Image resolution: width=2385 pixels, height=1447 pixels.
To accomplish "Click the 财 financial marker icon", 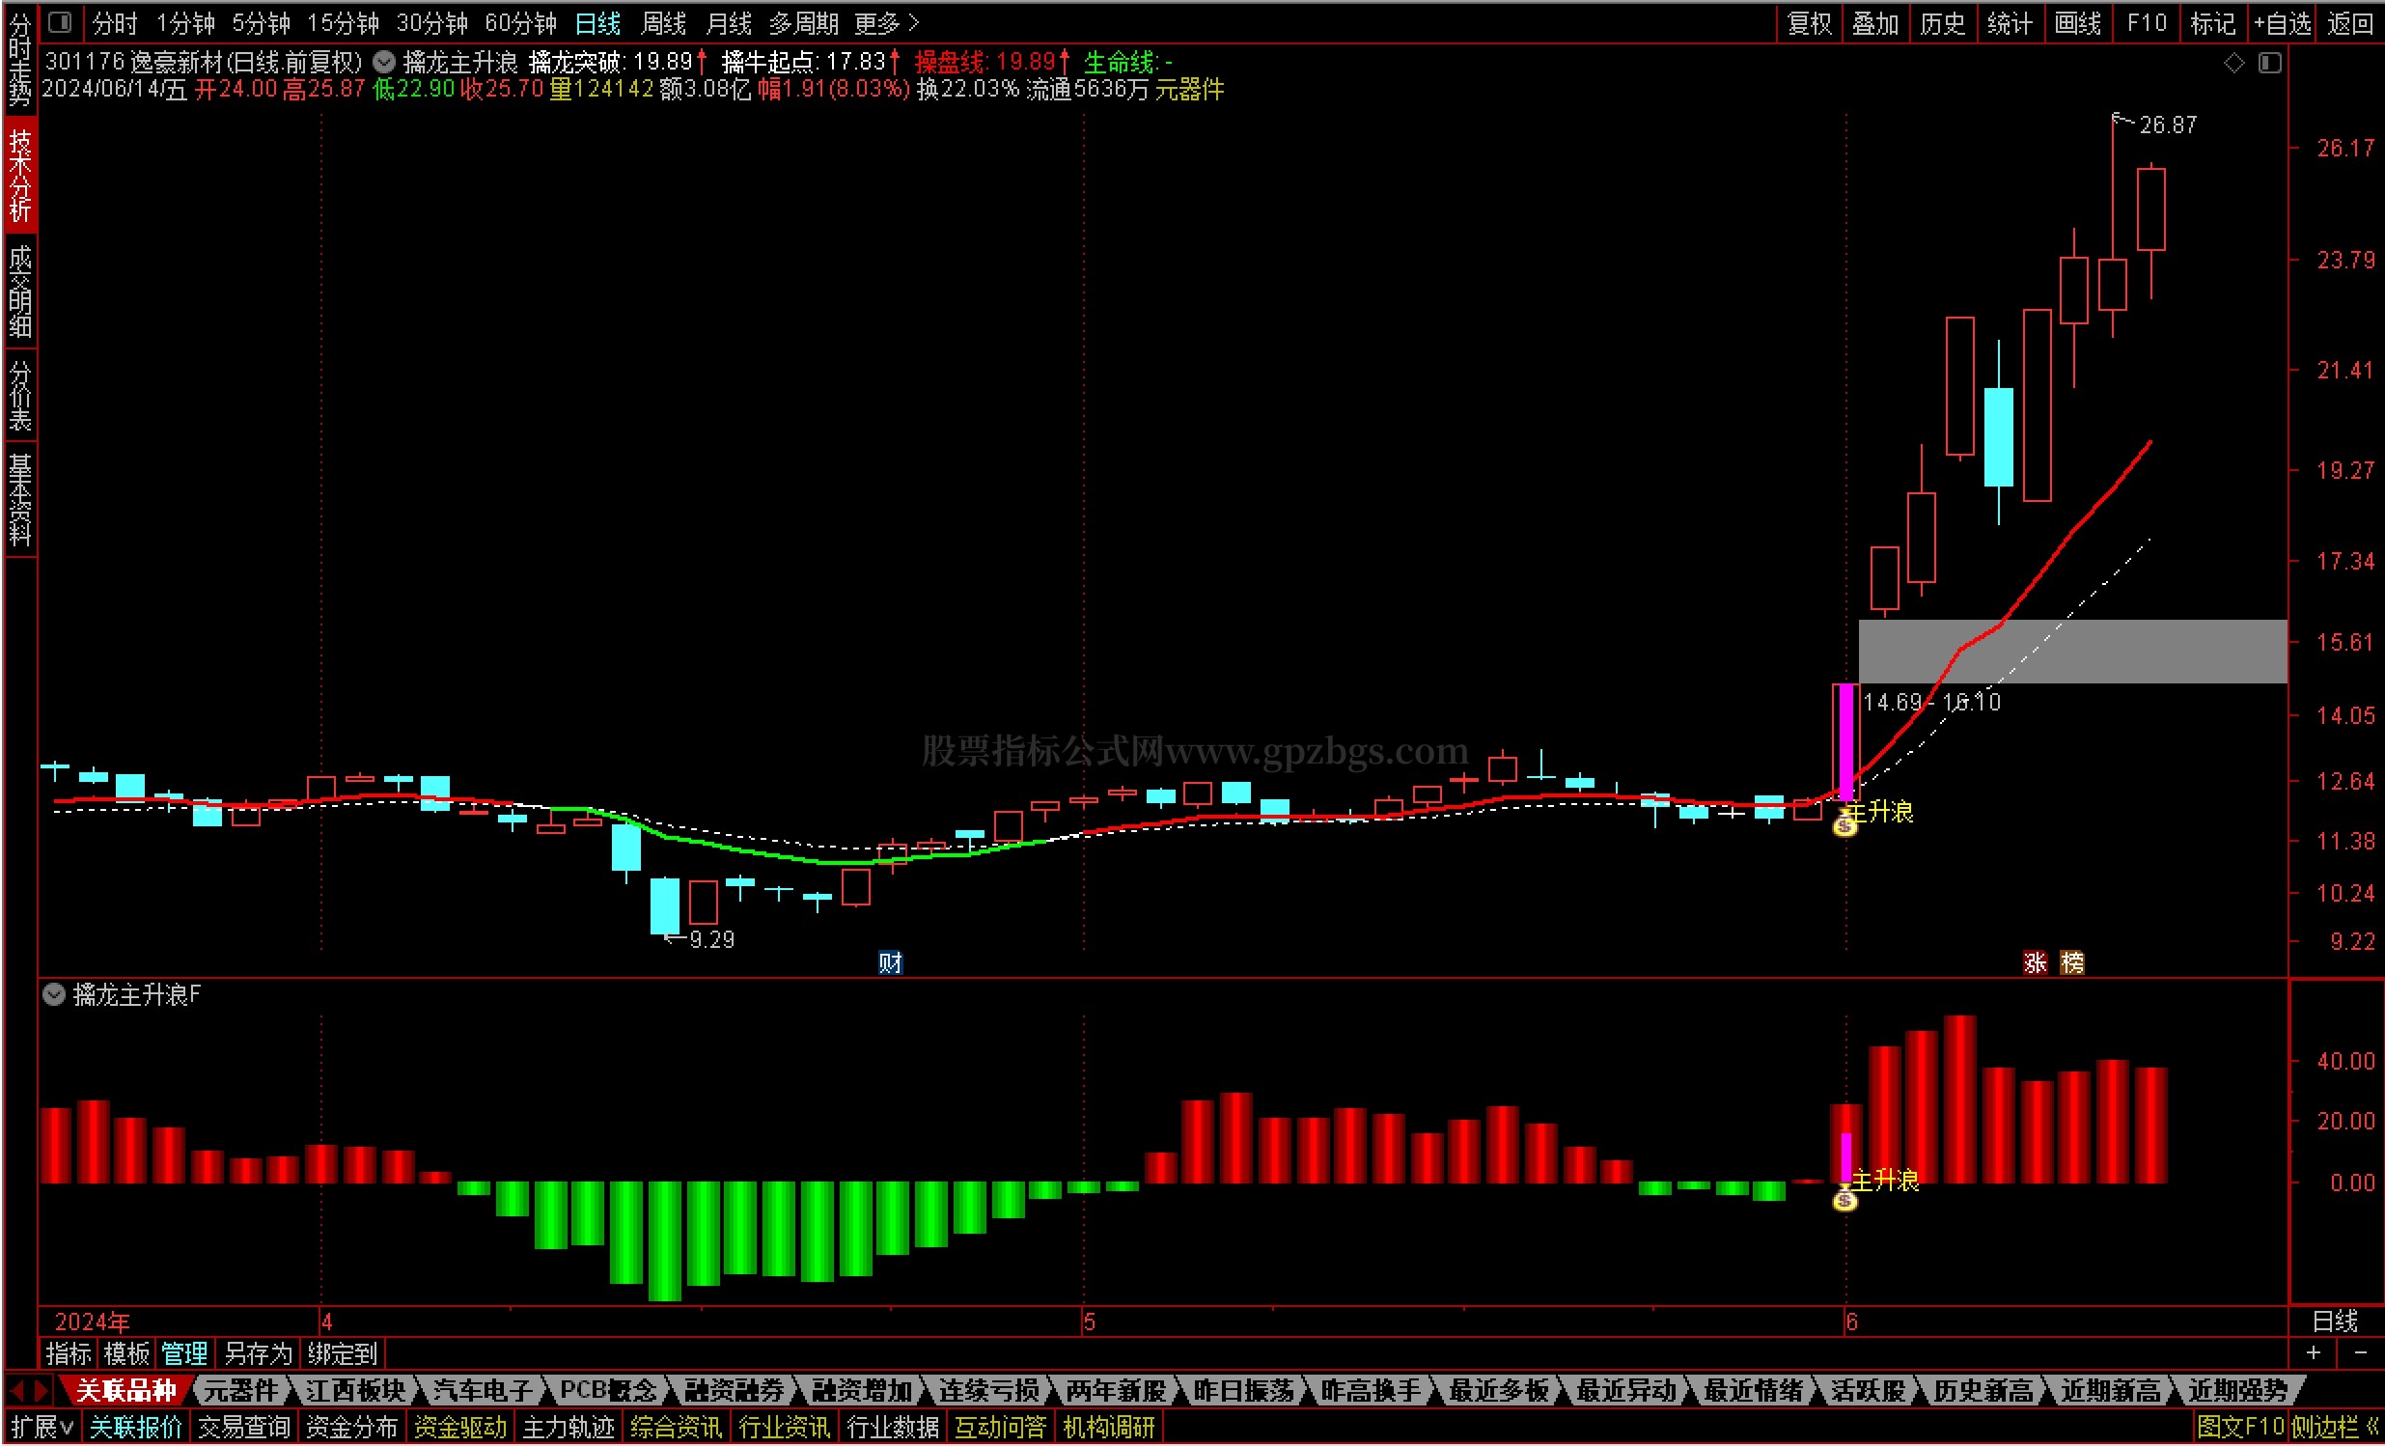I will (x=890, y=963).
